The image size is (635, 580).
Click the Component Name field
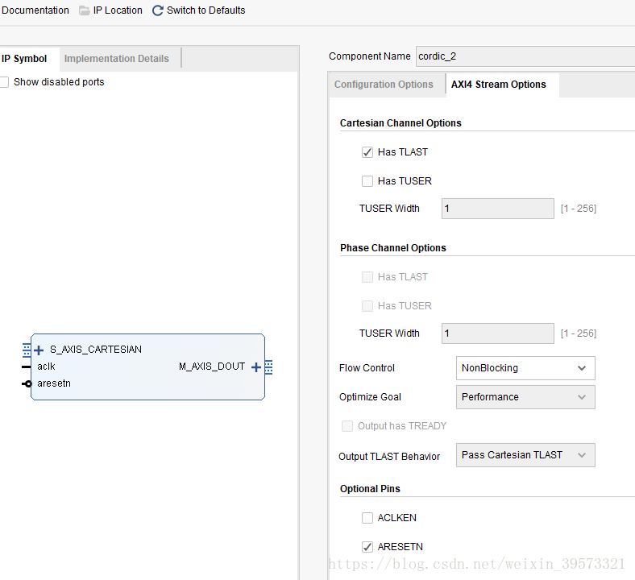click(525, 56)
